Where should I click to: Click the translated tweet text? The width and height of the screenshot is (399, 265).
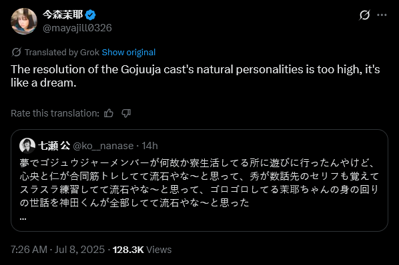(195, 76)
